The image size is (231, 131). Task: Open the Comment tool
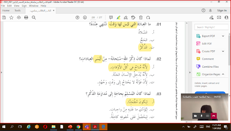[x=208, y=59]
